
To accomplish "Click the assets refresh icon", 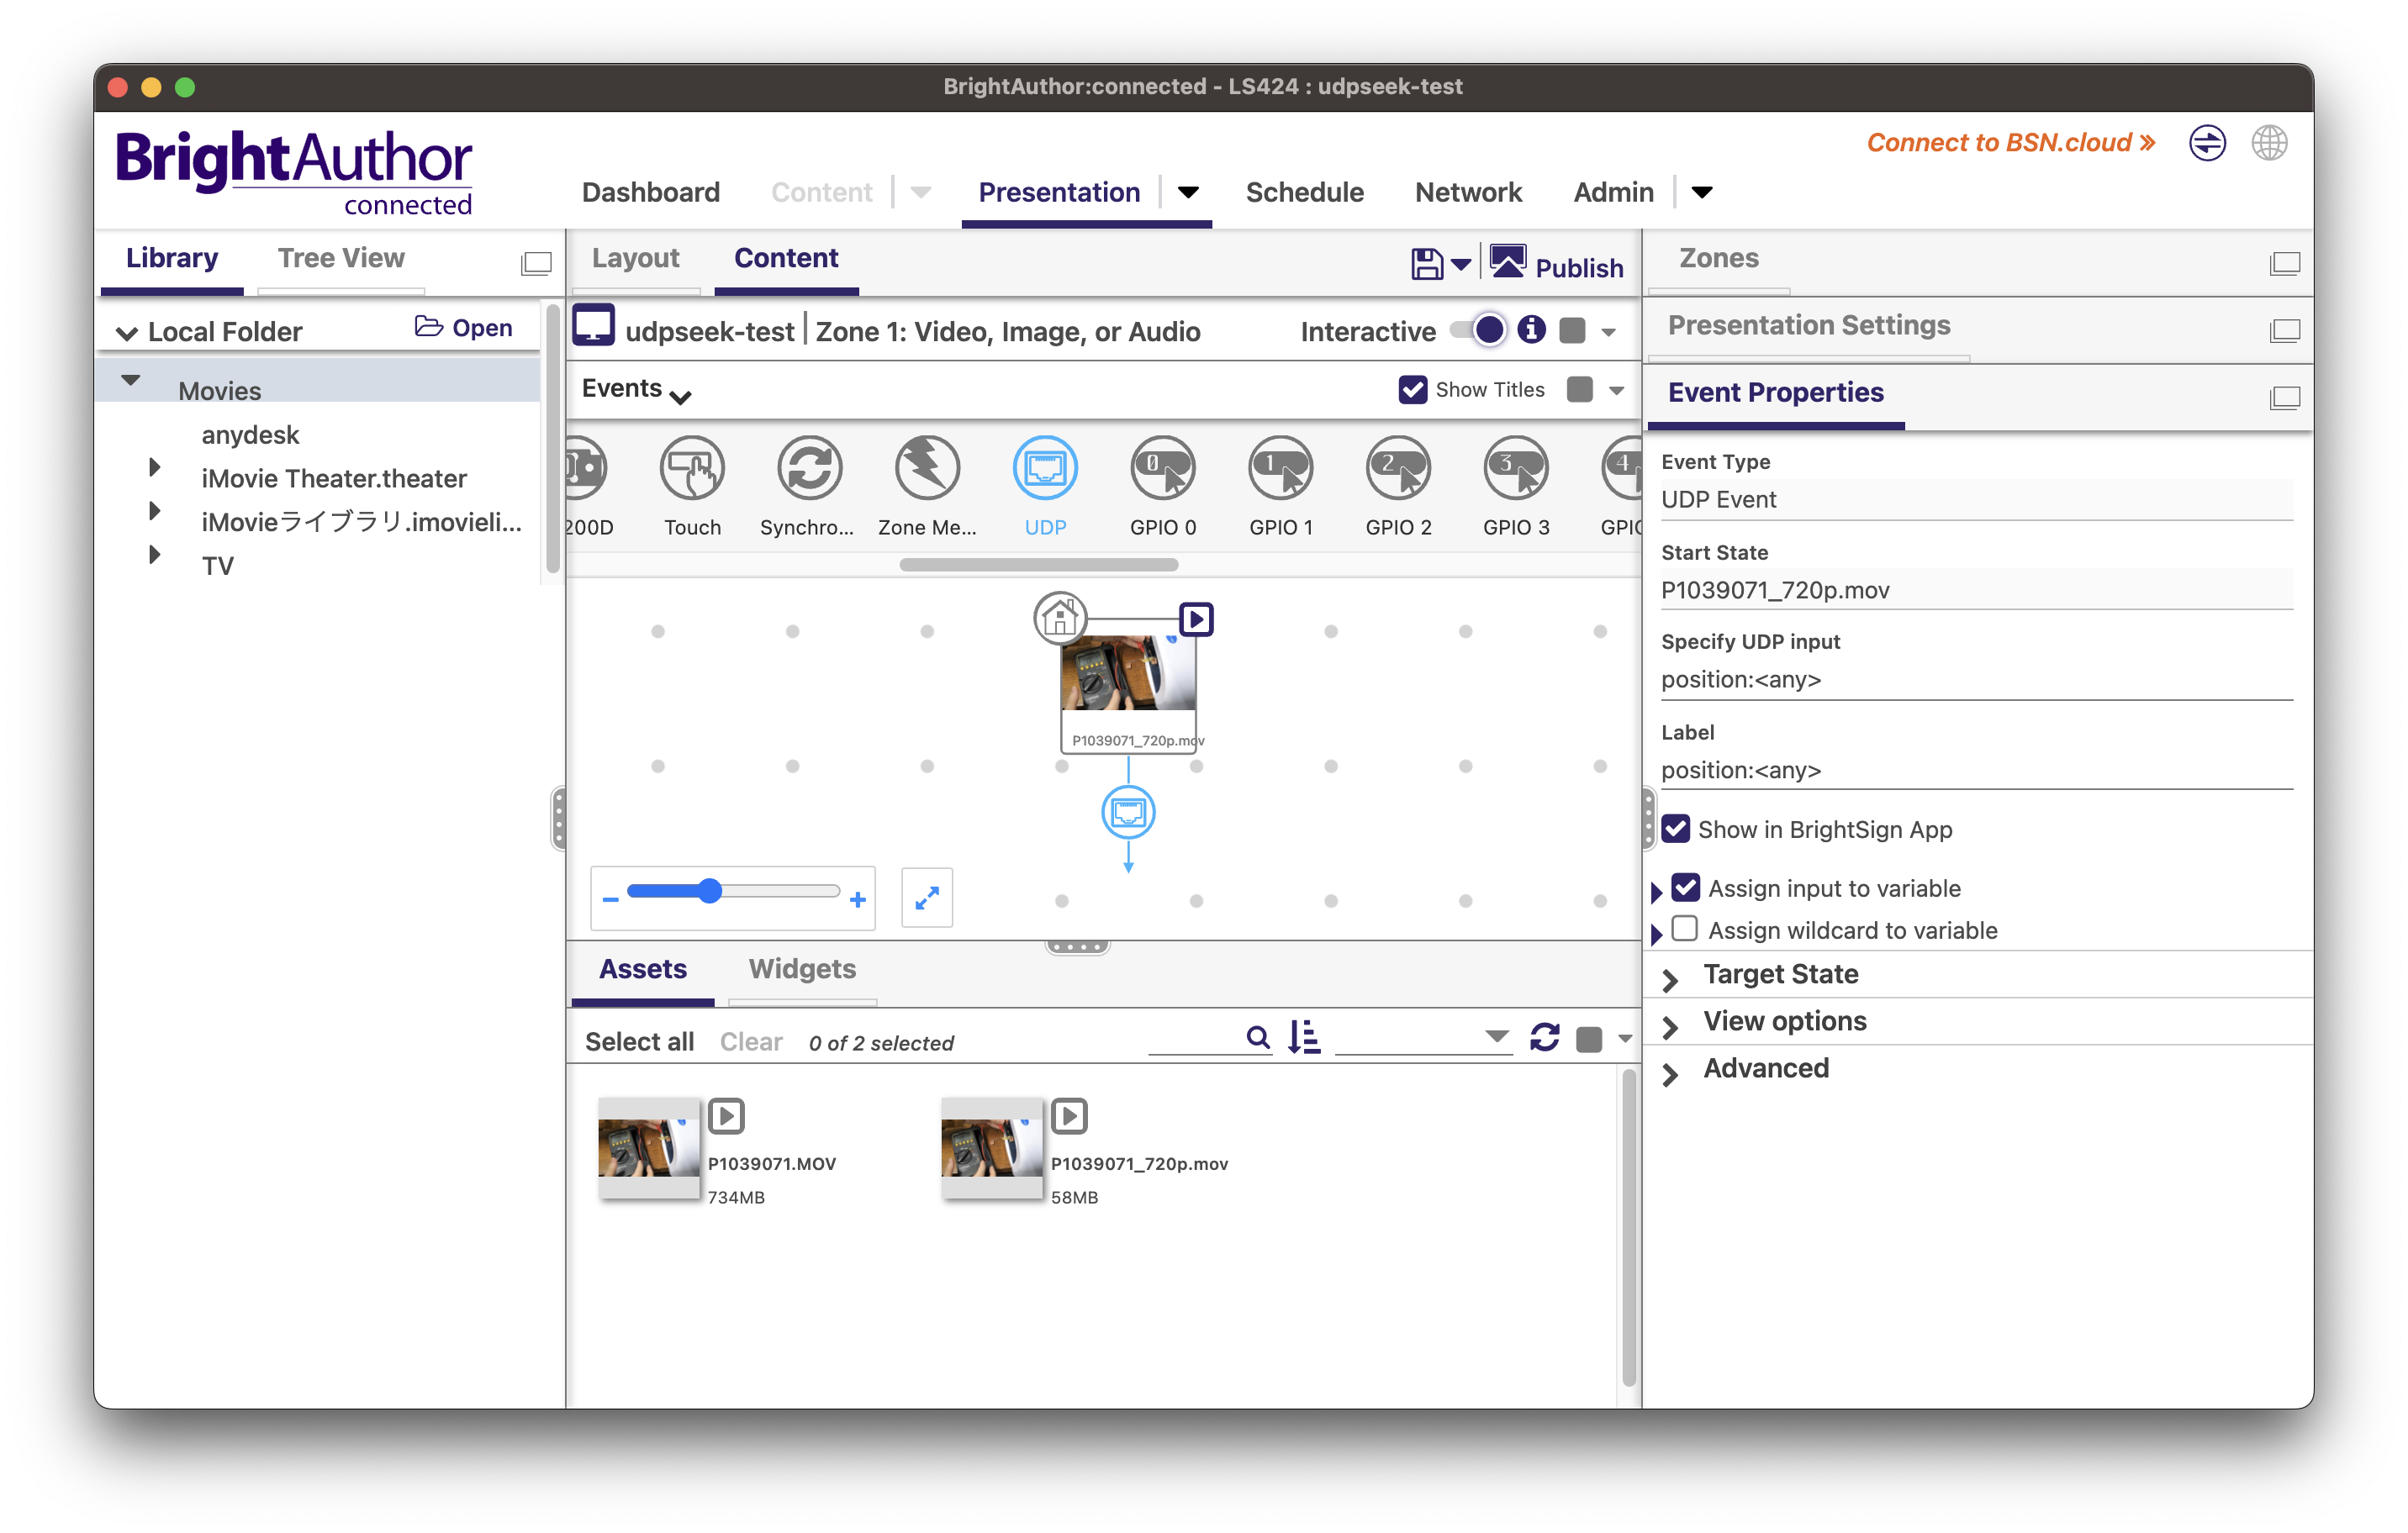I will pyautogui.click(x=1544, y=1038).
